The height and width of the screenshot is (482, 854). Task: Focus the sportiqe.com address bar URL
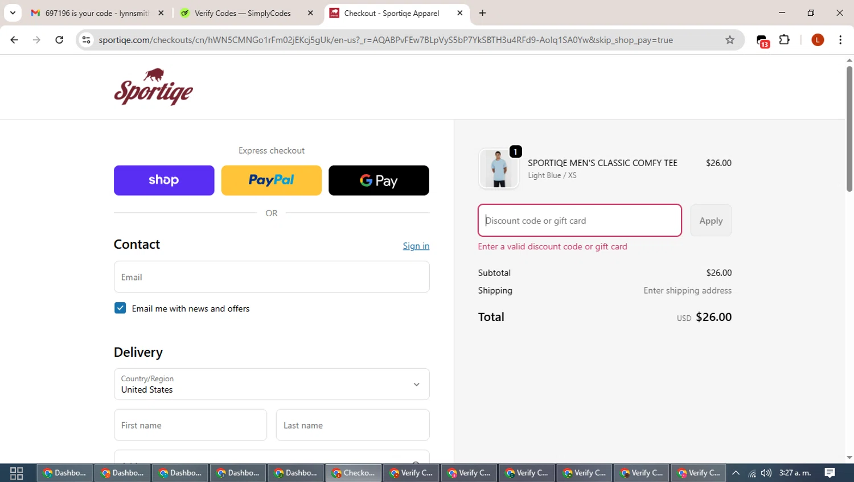[x=385, y=40]
